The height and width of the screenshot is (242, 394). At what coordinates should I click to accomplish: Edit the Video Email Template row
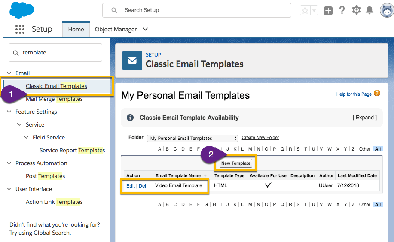tap(131, 186)
